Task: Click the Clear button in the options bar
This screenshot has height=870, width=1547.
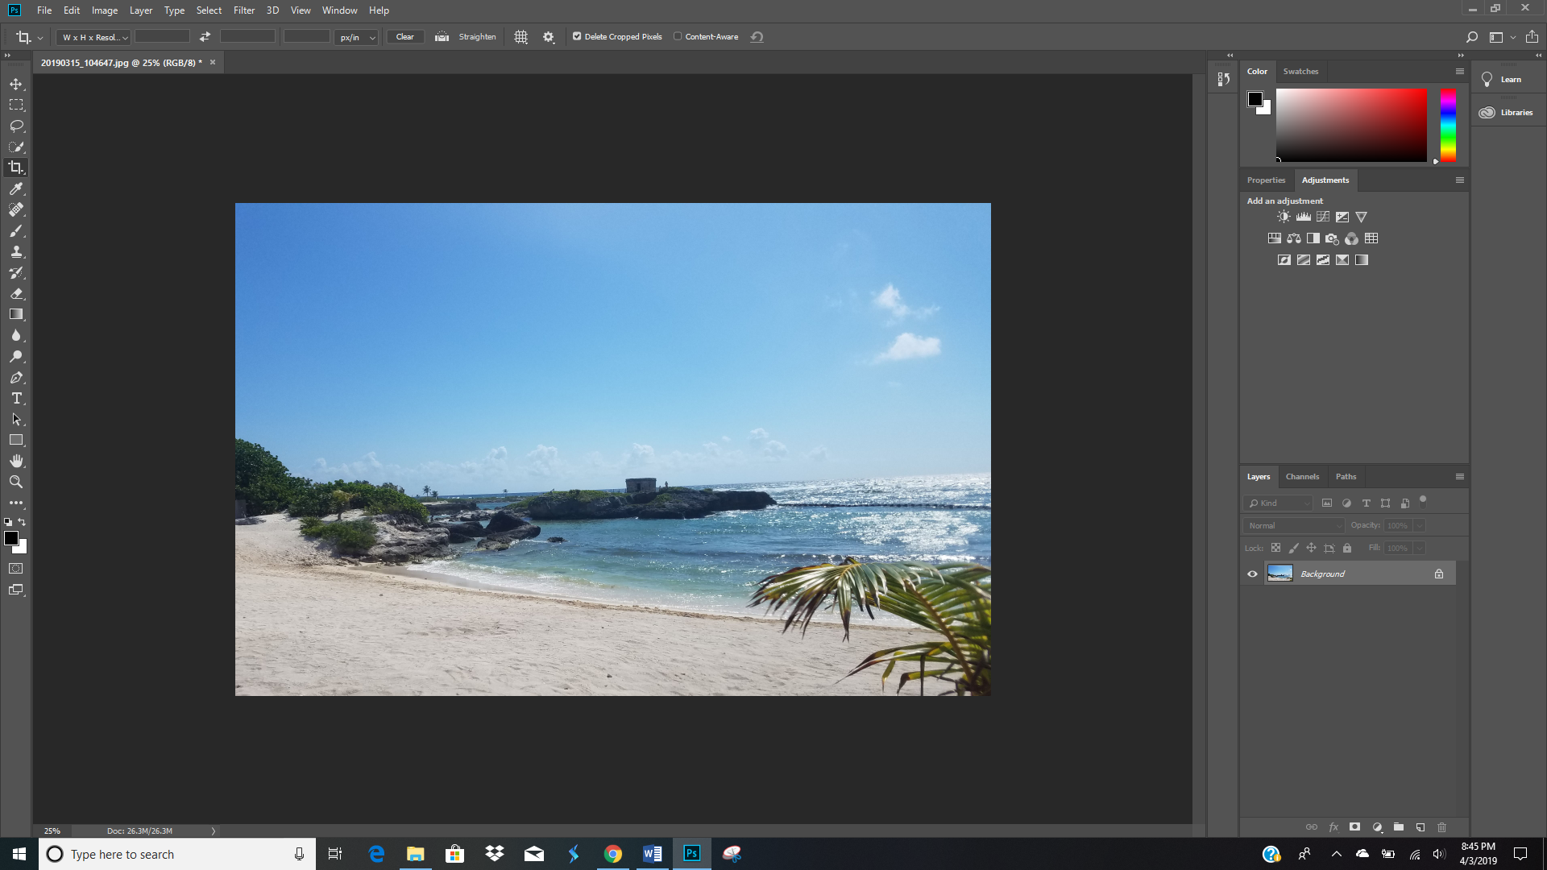Action: point(404,36)
